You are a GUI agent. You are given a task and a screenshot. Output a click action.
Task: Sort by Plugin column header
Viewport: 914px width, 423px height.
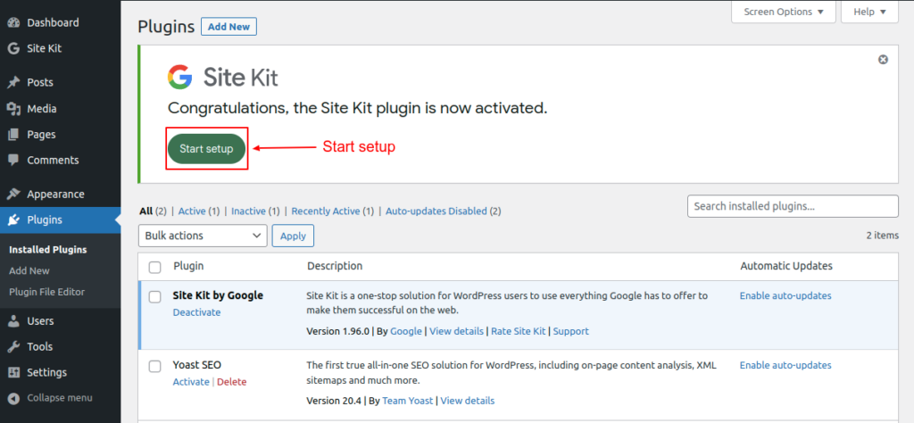click(188, 266)
